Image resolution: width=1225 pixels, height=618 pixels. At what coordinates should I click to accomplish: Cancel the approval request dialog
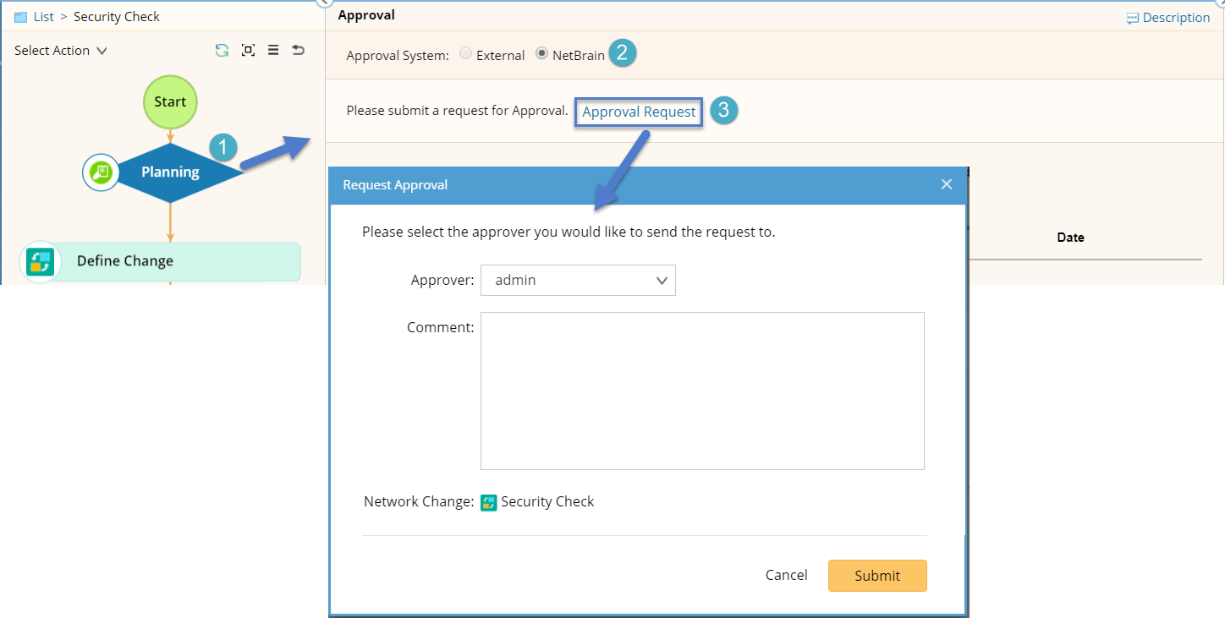[786, 575]
